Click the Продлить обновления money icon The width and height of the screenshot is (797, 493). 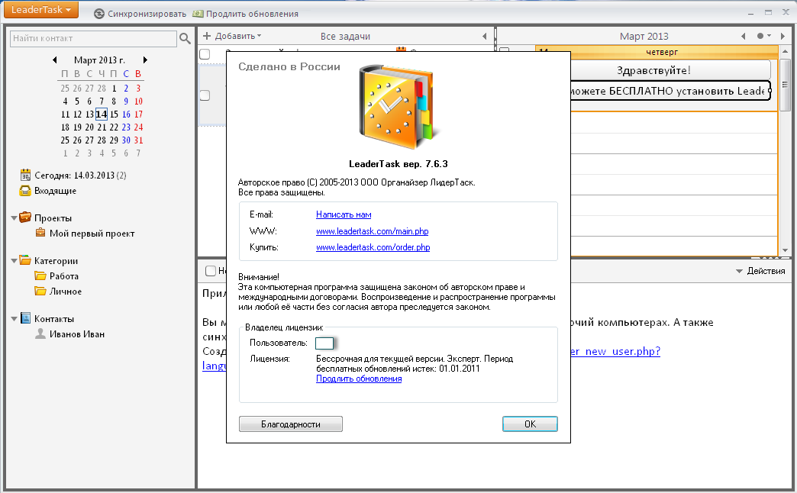click(x=198, y=14)
